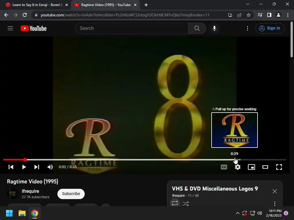Toggle shuffle playlist button
Screen dimensions: 294x220
[186, 203]
